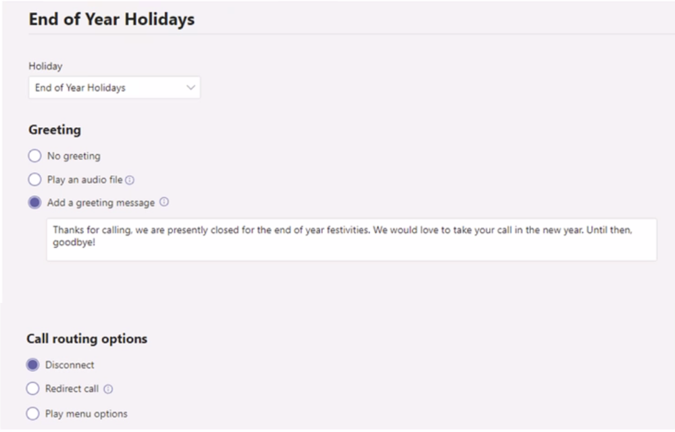The width and height of the screenshot is (675, 432).
Task: Choose the Redirect call radio button
Action: 32,389
